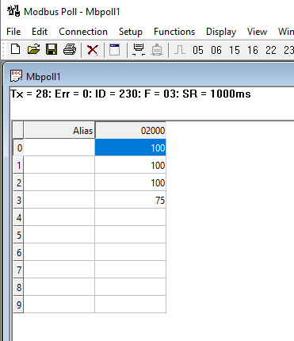Select the value 100 in row 1
Screen dimensions: 294x341
point(131,165)
